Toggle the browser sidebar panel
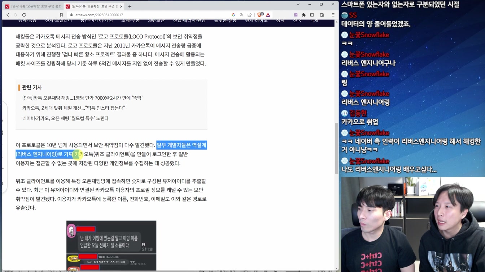Image resolution: width=485 pixels, height=272 pixels. (x=312, y=15)
